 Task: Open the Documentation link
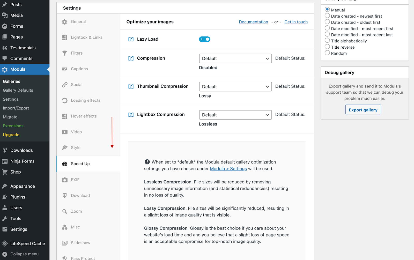click(253, 22)
